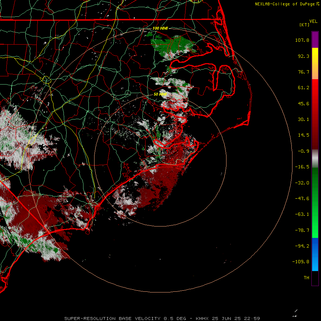Click the purple segment of the velocity color bar

tap(315, 40)
